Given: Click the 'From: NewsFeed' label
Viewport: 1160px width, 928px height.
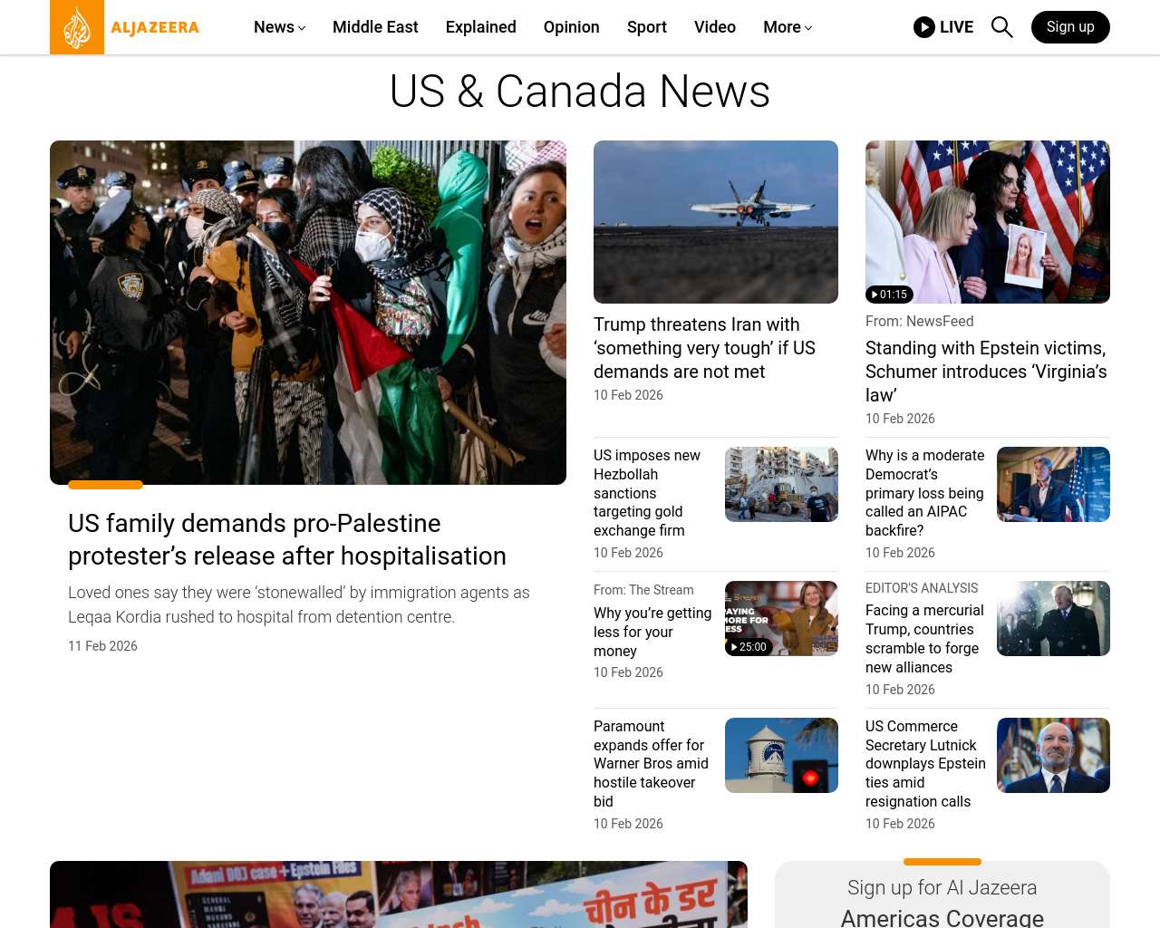Looking at the screenshot, I should (919, 321).
